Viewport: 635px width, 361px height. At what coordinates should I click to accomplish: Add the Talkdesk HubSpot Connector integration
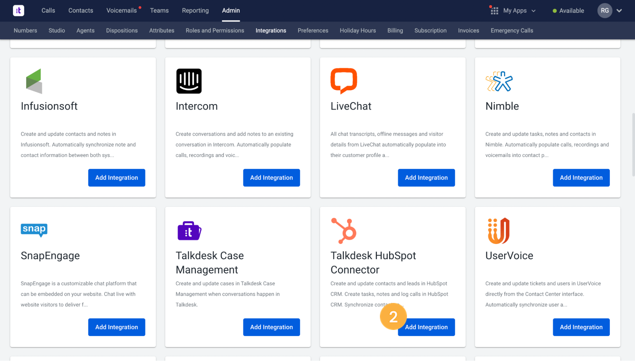coord(426,327)
